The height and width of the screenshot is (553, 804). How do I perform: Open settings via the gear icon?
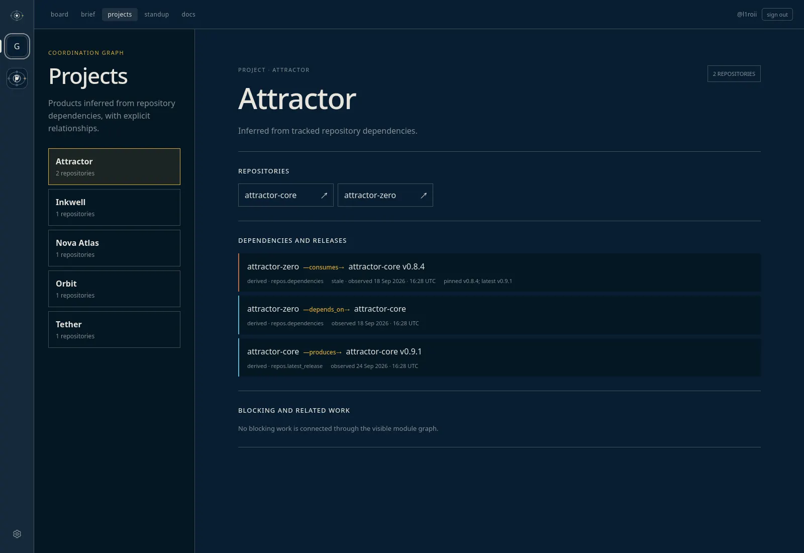click(17, 534)
